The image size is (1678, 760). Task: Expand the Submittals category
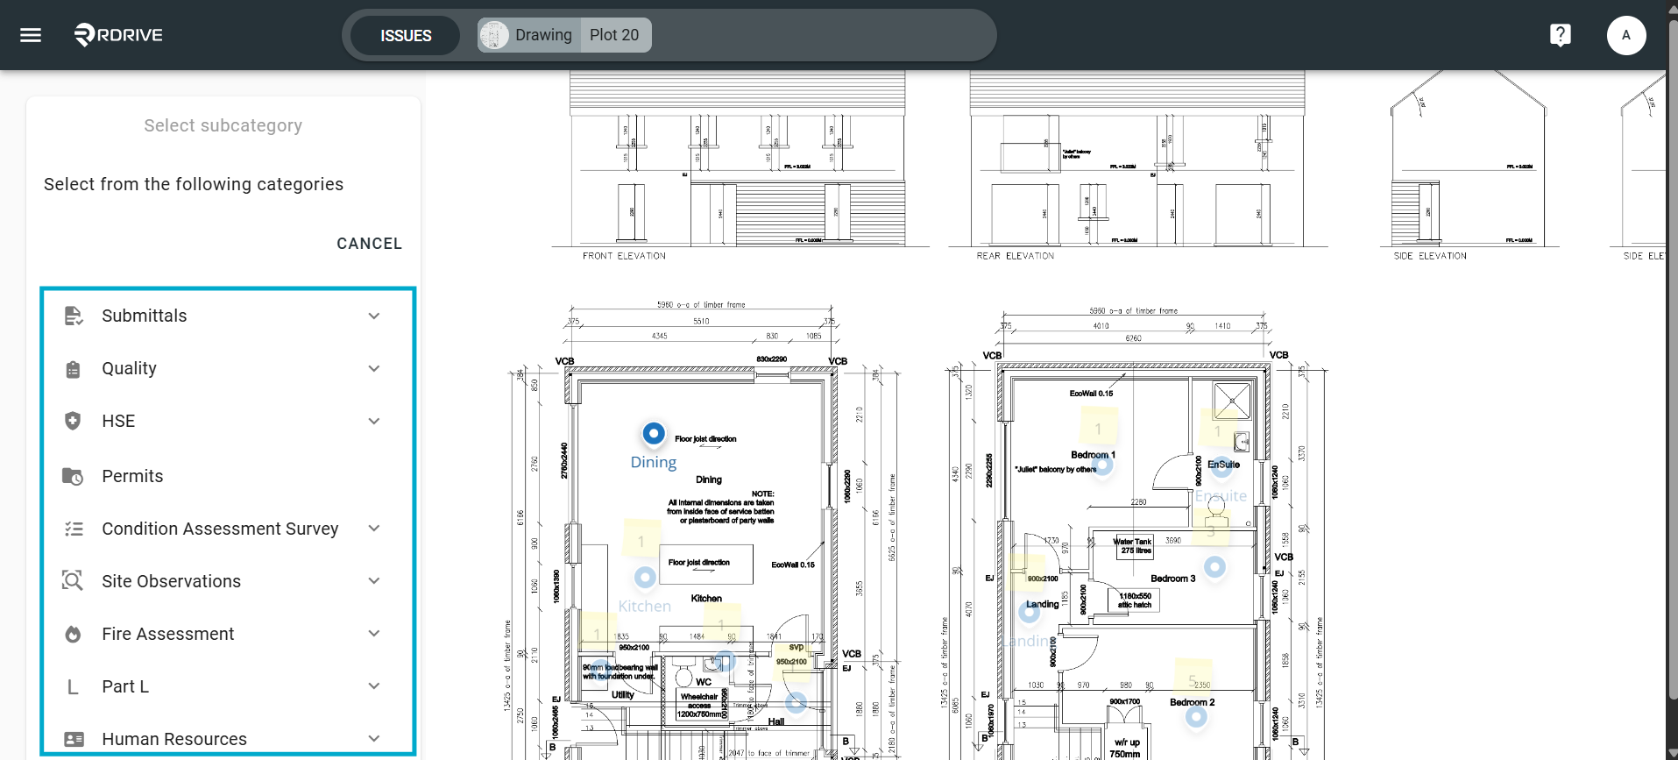click(x=374, y=316)
